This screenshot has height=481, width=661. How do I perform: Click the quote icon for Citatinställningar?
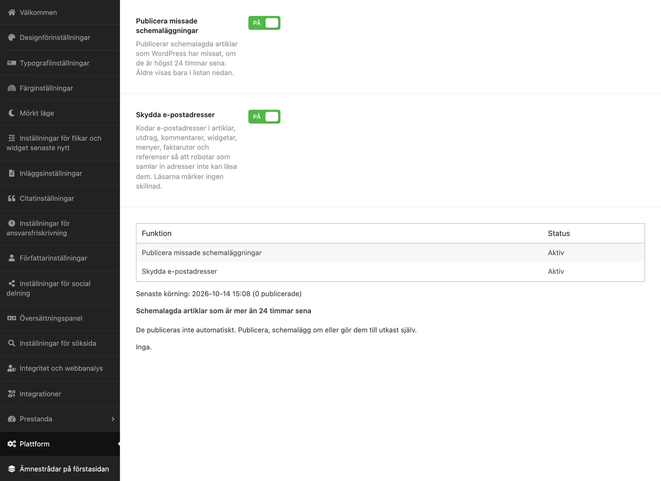(x=12, y=199)
